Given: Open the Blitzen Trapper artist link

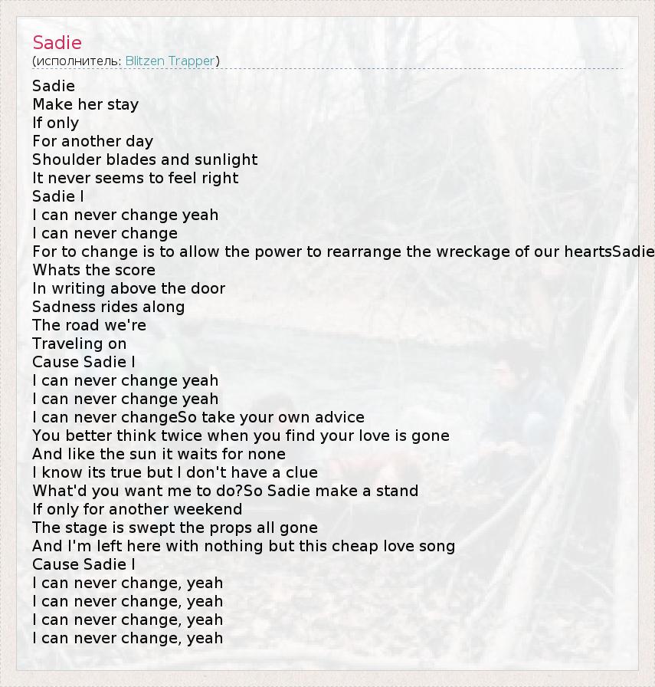Looking at the screenshot, I should pyautogui.click(x=170, y=61).
